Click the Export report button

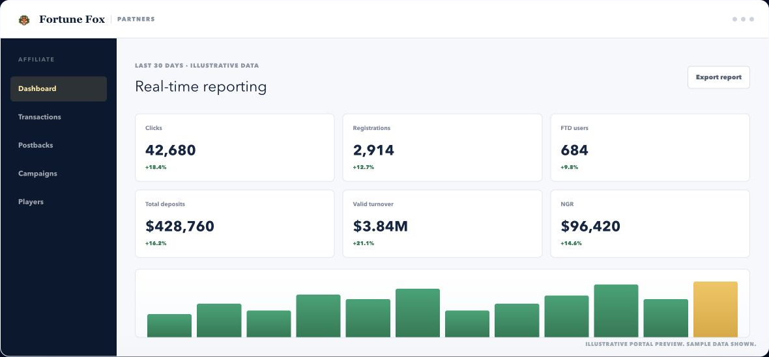(x=718, y=77)
